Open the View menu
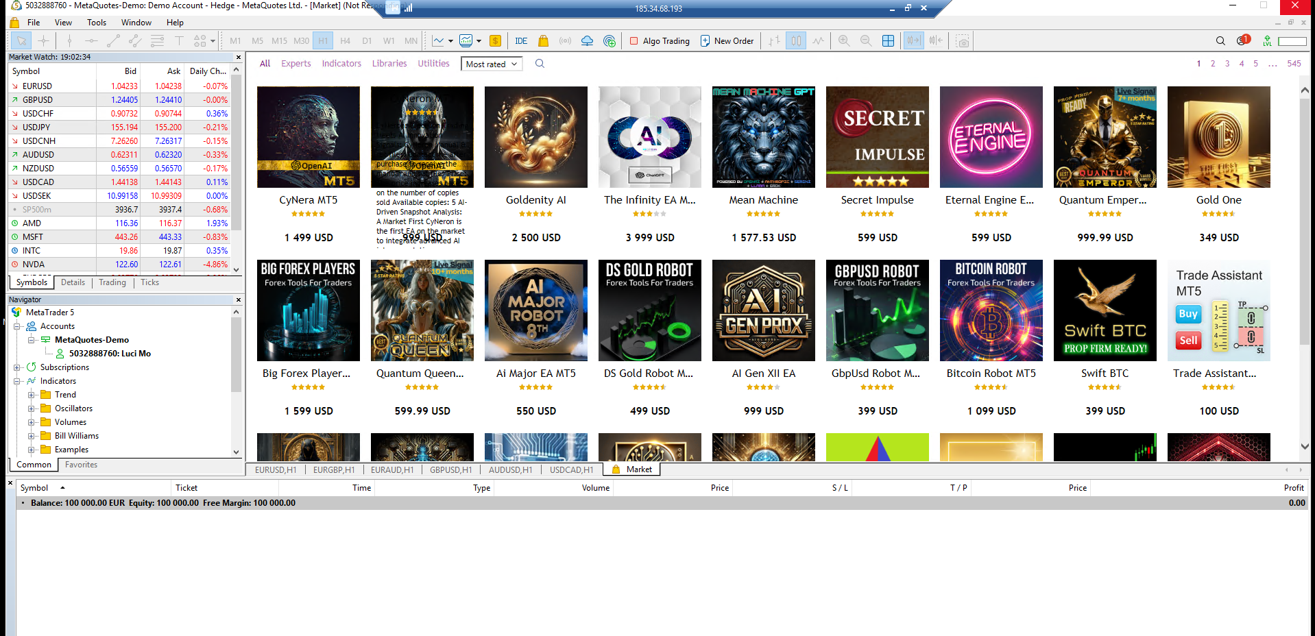The width and height of the screenshot is (1315, 636). click(x=63, y=23)
